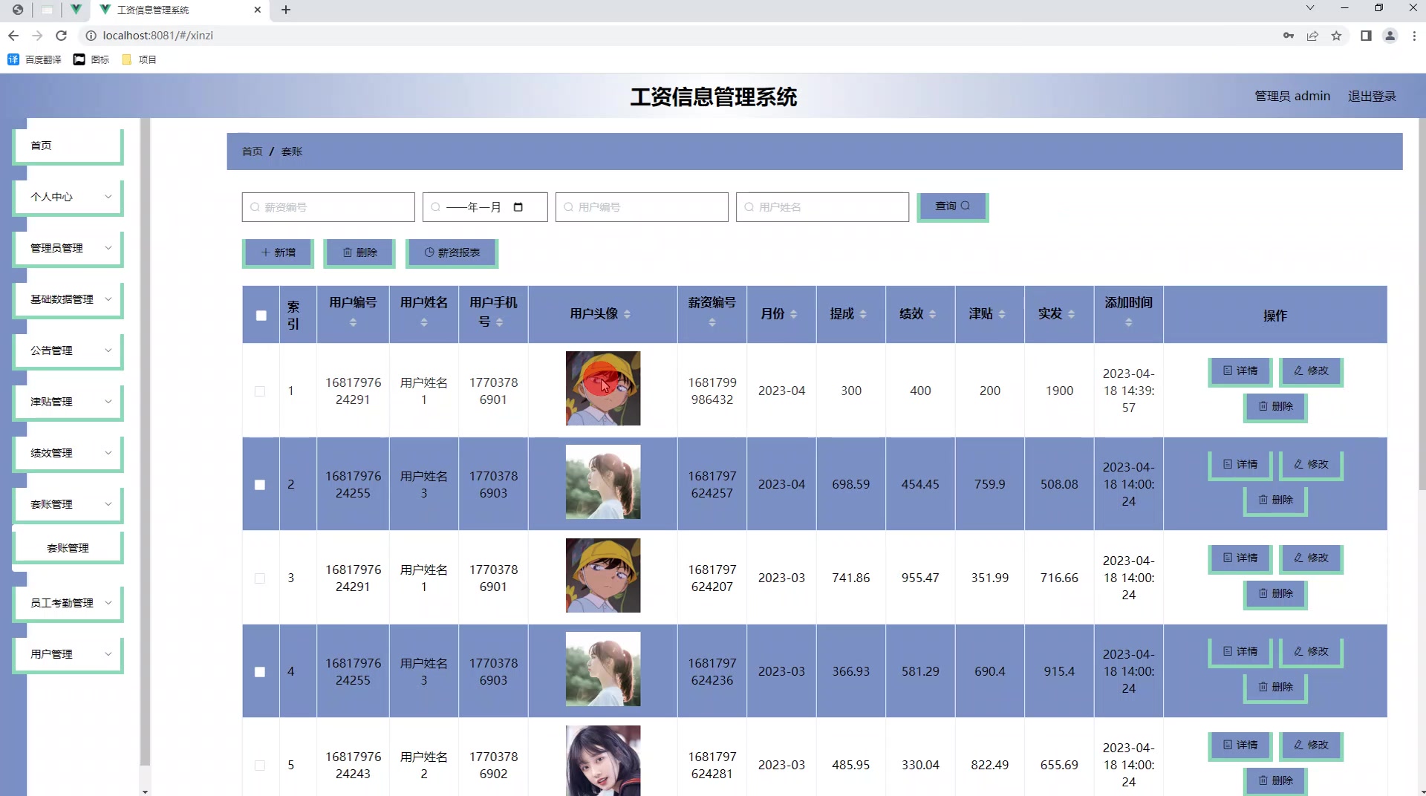Check the checkbox for row 4
The height and width of the screenshot is (796, 1426).
[x=260, y=672]
